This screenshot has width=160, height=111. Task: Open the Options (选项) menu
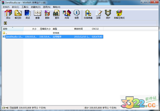tap(47, 7)
